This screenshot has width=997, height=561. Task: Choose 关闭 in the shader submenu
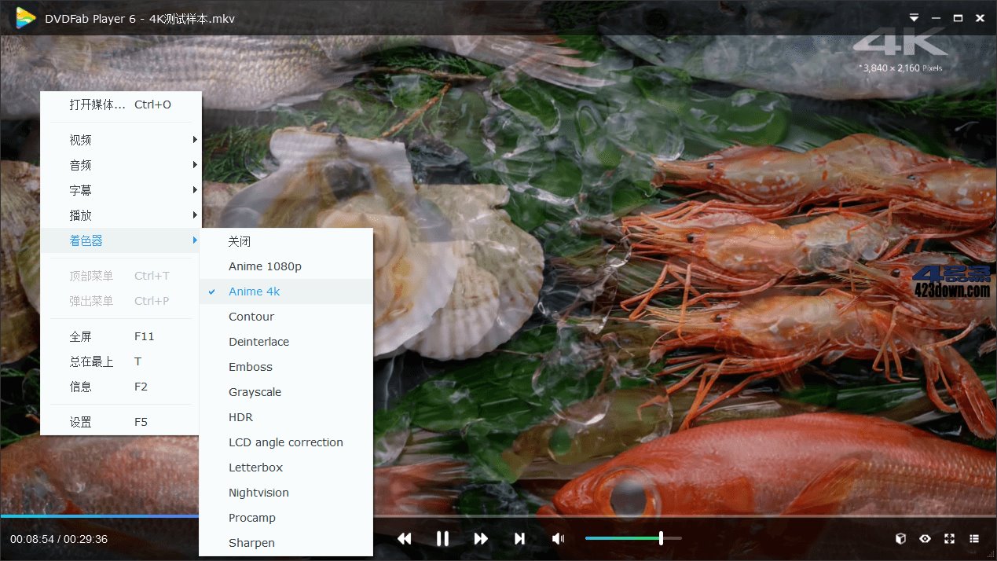click(x=239, y=241)
